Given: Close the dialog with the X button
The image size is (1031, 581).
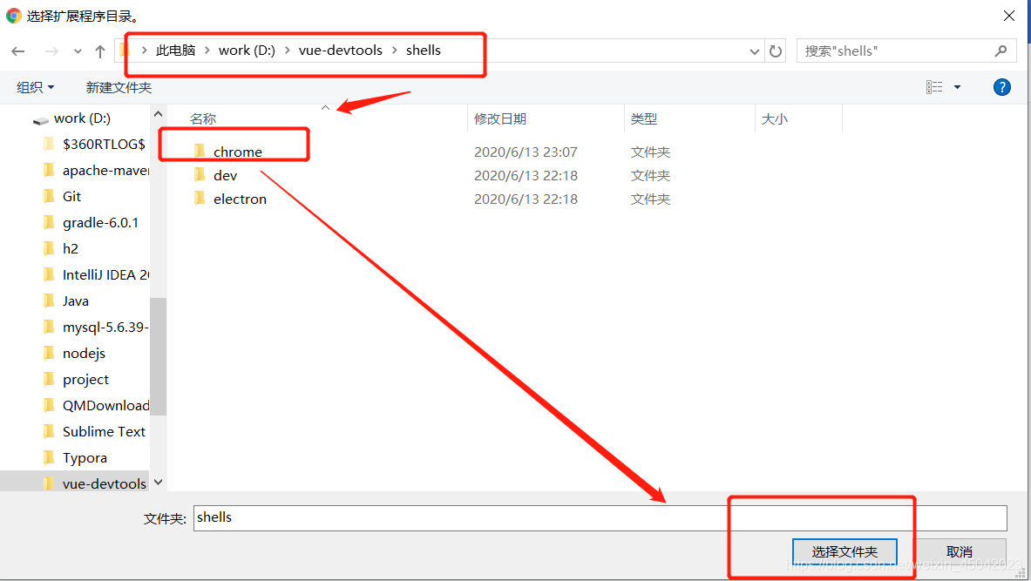Looking at the screenshot, I should (1008, 16).
